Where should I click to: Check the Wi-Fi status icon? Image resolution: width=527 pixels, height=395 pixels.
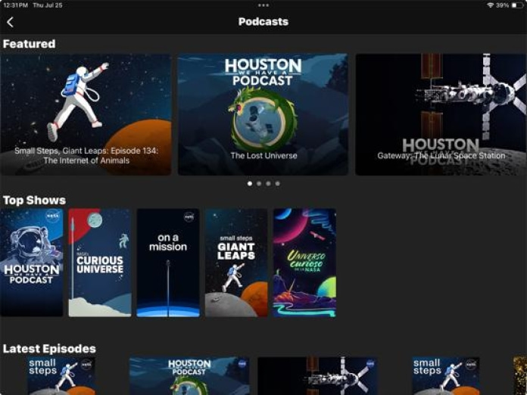tap(490, 5)
